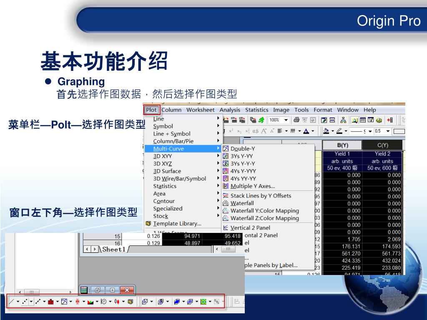Expand the Line plot type dropdown arrow
427x320 pixels.
(x=18, y=302)
